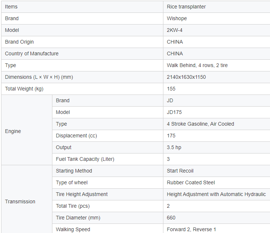Select the output value '3.5 hp'
Viewport: 270px width, 233px height.
click(174, 147)
